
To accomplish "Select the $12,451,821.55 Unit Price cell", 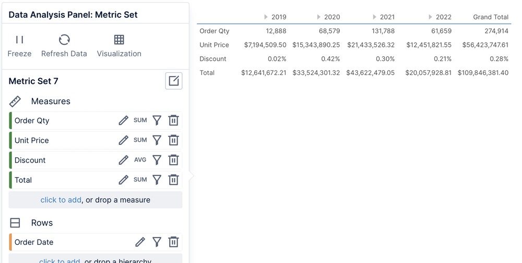I will [429, 45].
